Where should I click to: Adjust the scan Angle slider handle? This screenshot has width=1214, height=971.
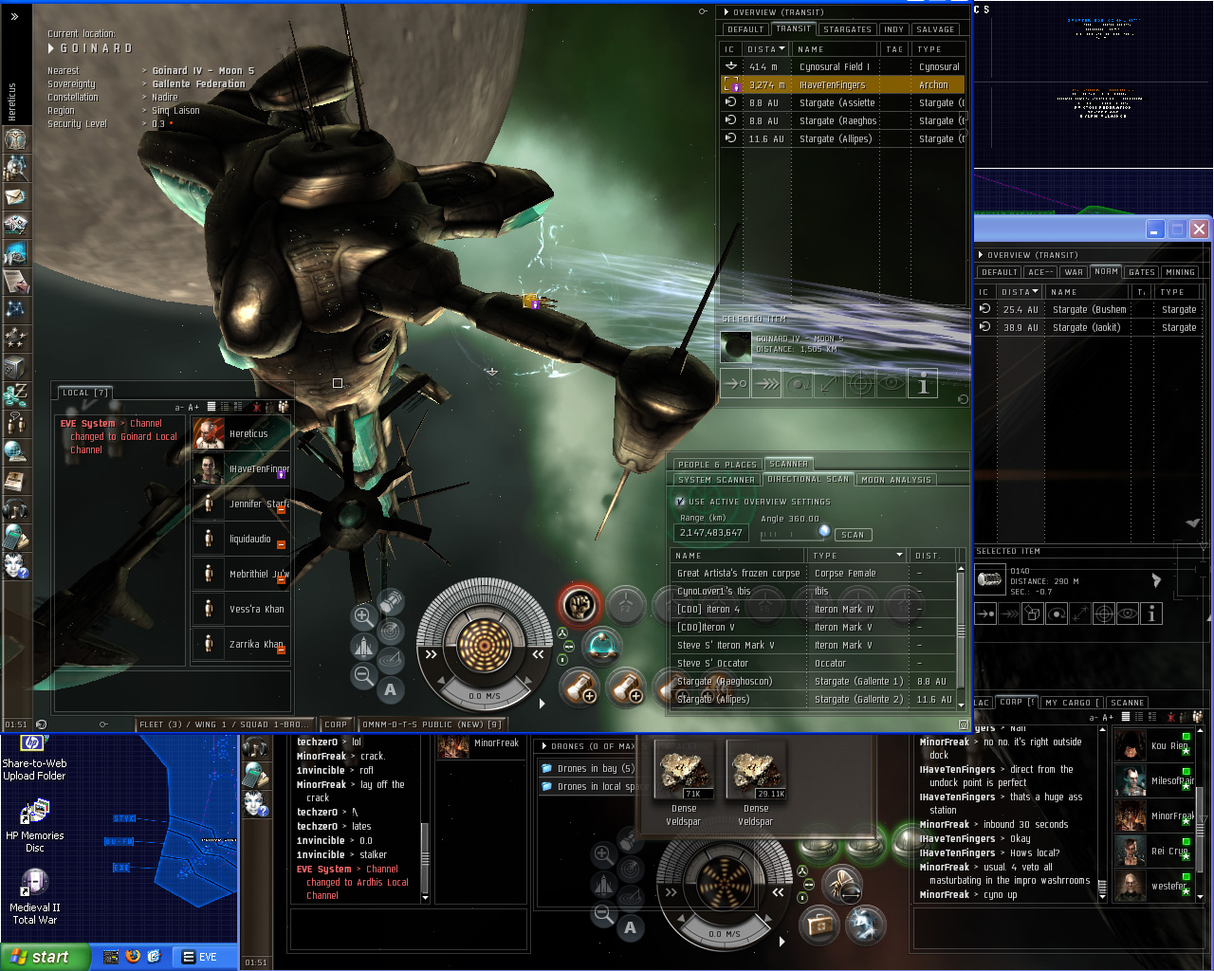823,531
